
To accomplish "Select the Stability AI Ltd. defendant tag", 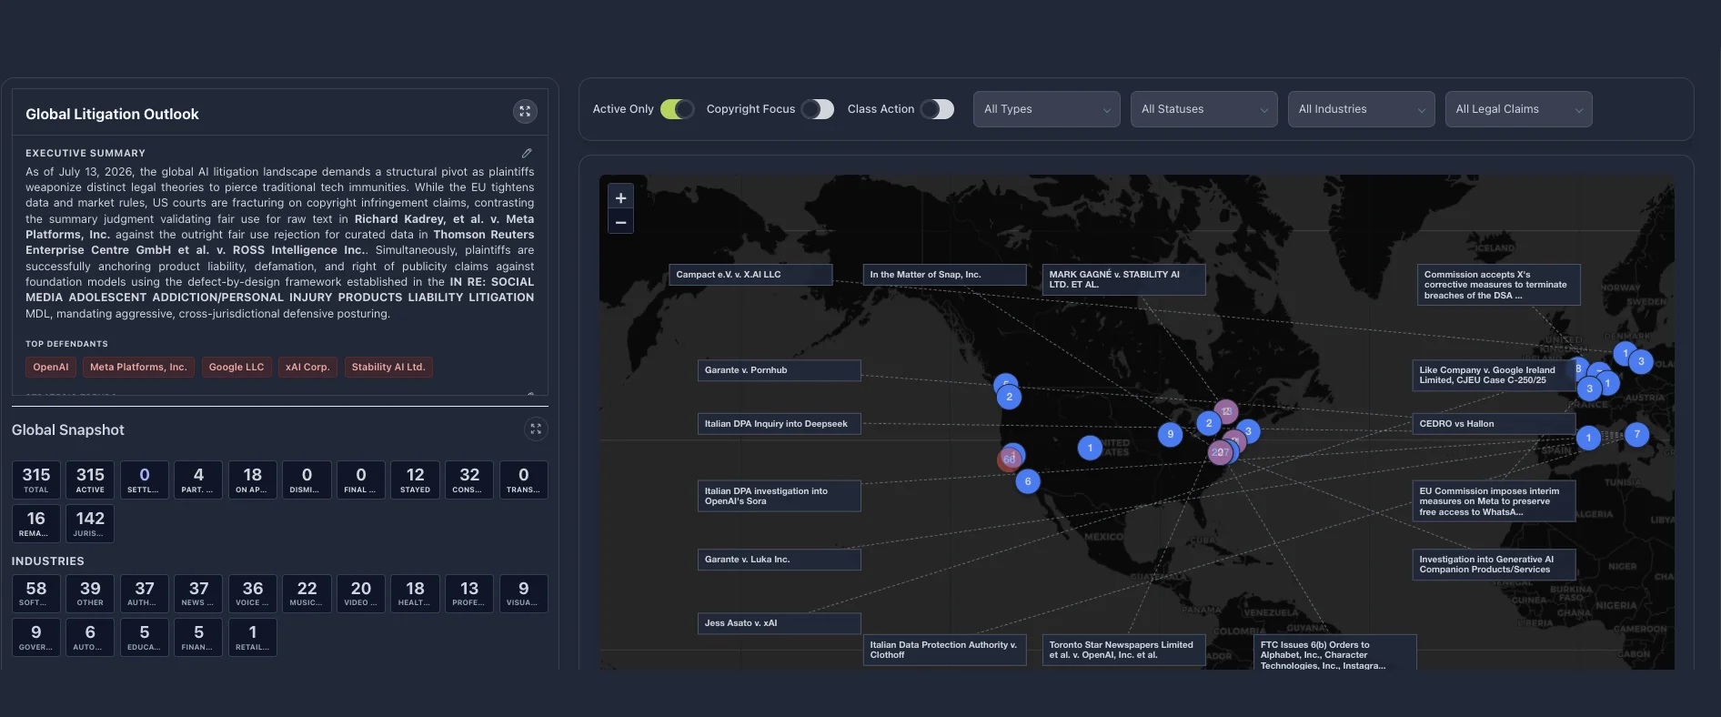I will point(388,368).
